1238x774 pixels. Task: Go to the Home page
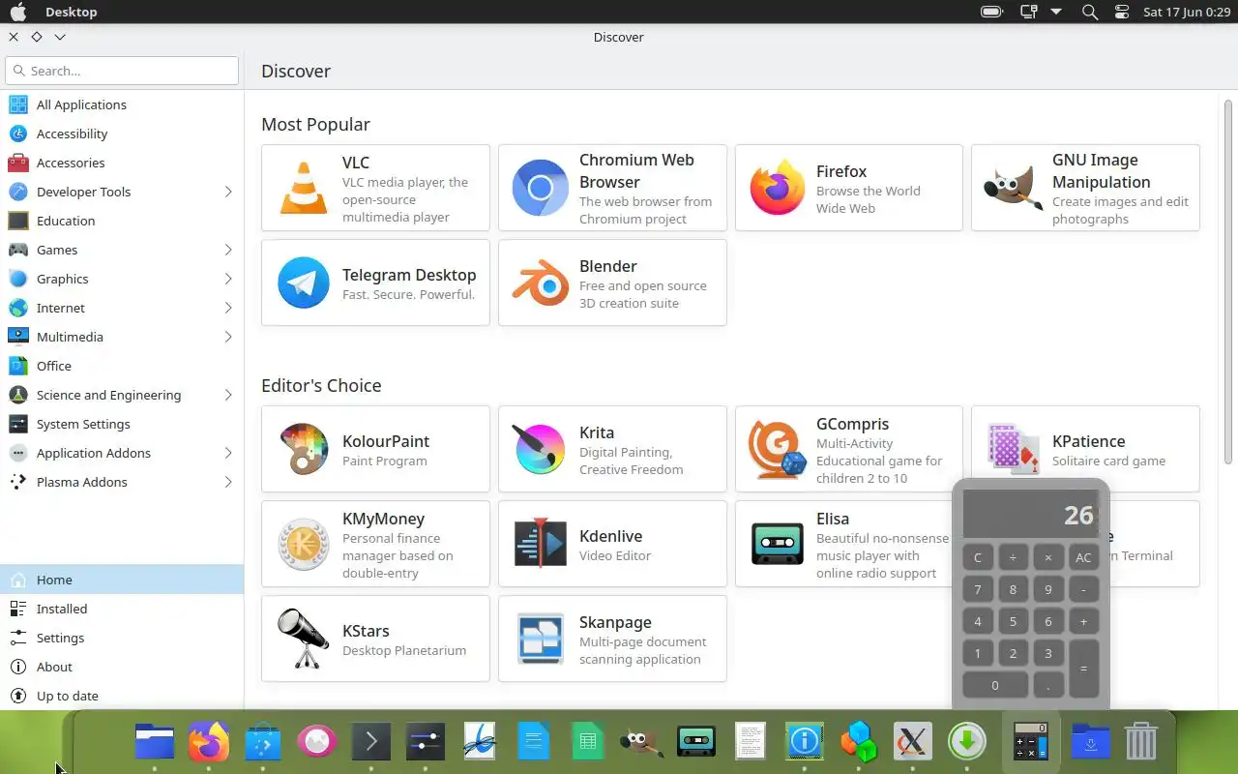(x=122, y=580)
